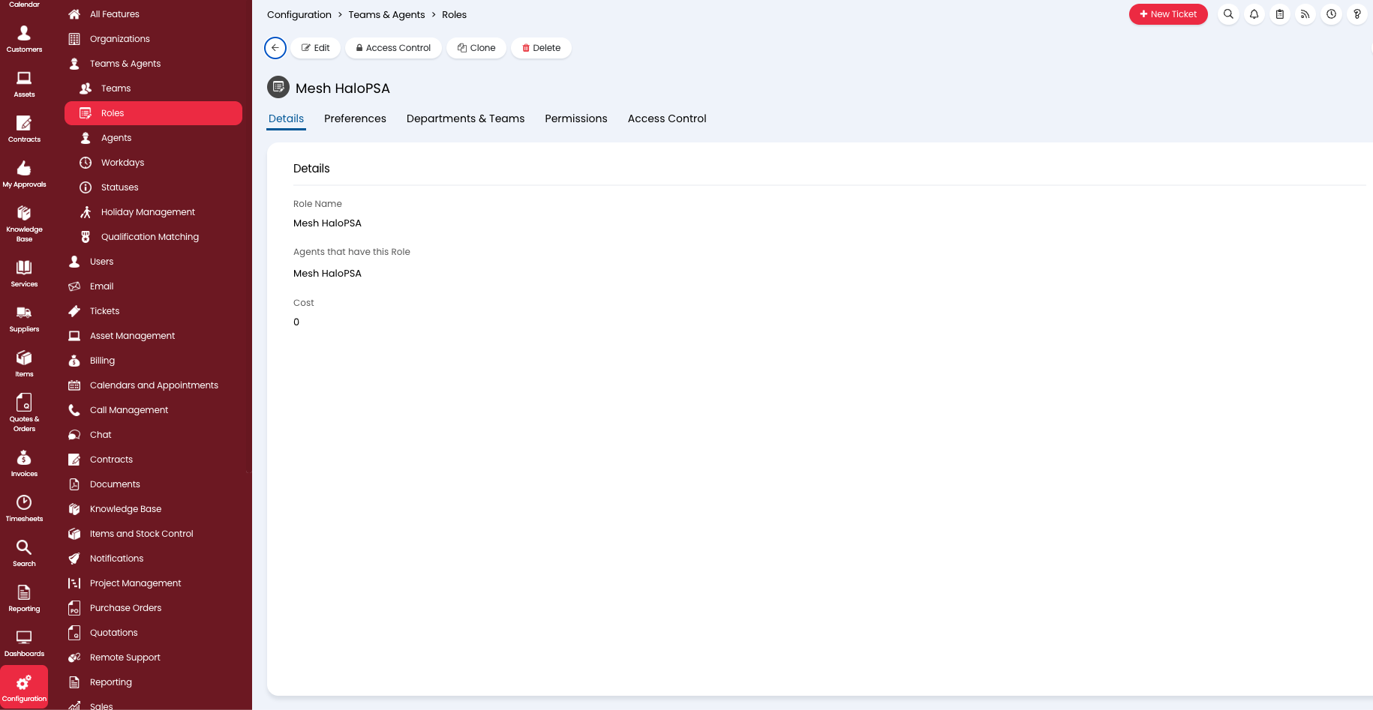The width and height of the screenshot is (1373, 710).
Task: Open the Departments & Teams tab
Action: pos(465,118)
